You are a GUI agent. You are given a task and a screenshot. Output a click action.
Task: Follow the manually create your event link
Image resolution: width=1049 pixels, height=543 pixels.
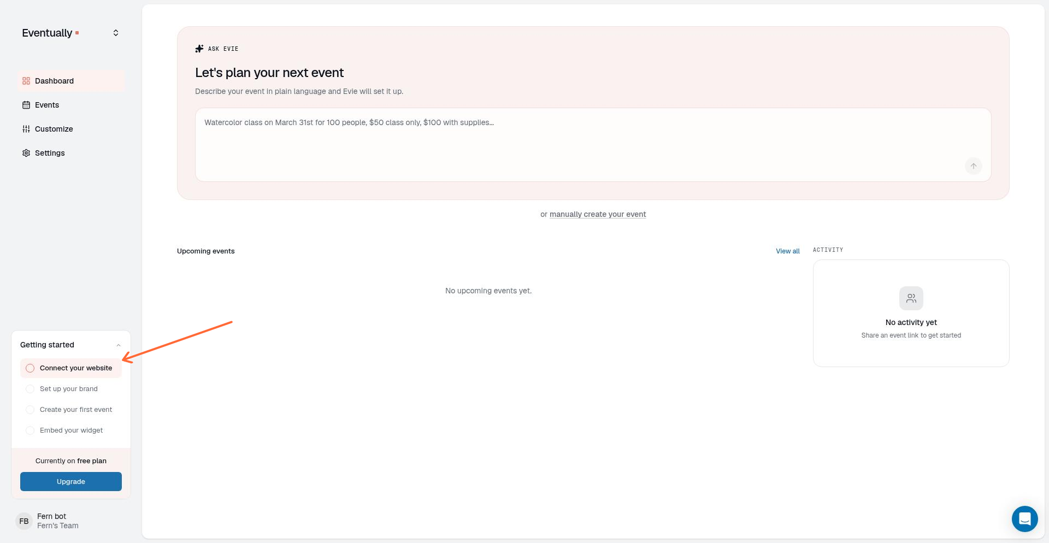point(598,214)
